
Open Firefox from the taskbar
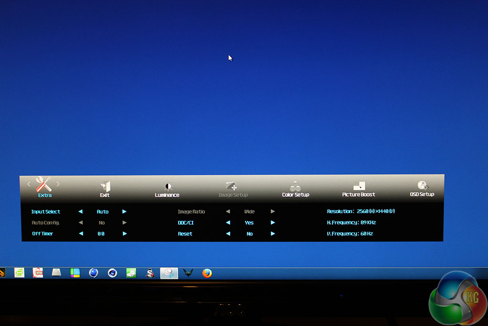(207, 273)
